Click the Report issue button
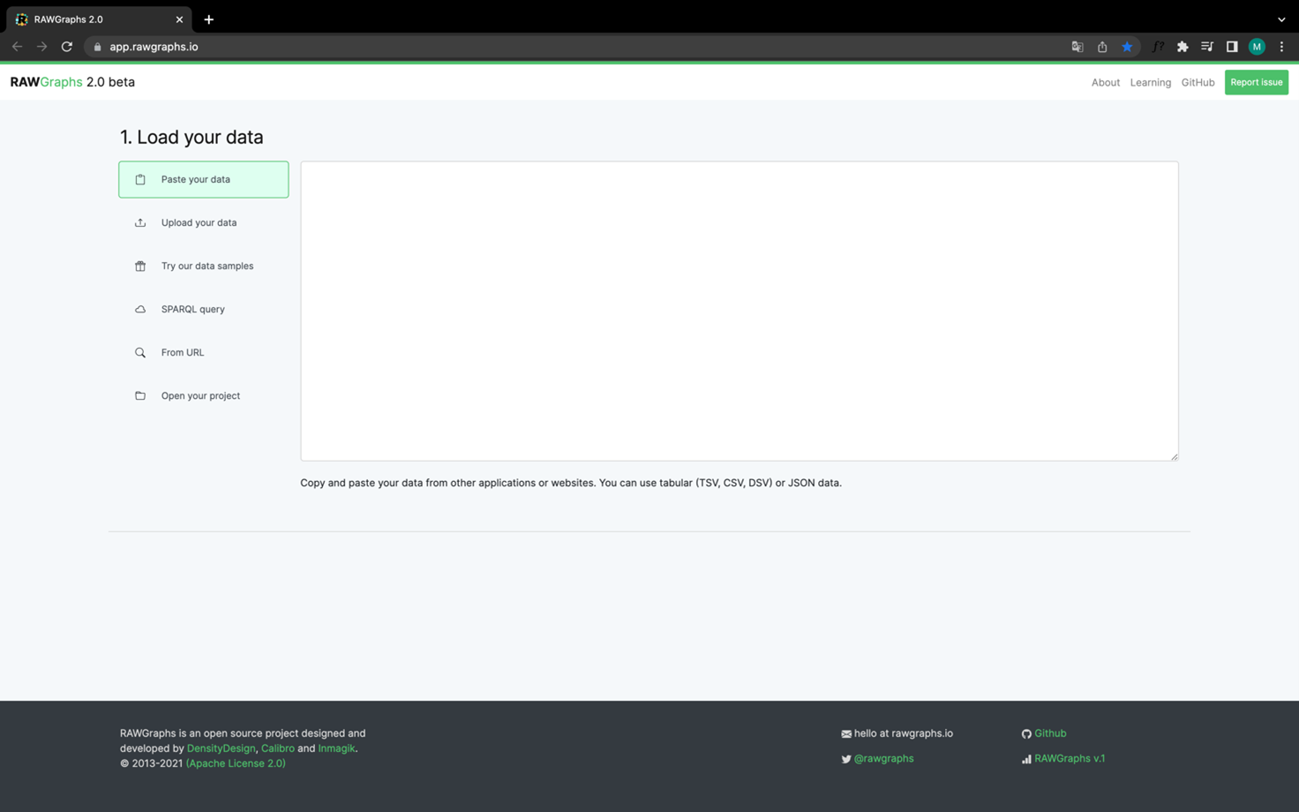Image resolution: width=1299 pixels, height=812 pixels. [x=1256, y=82]
